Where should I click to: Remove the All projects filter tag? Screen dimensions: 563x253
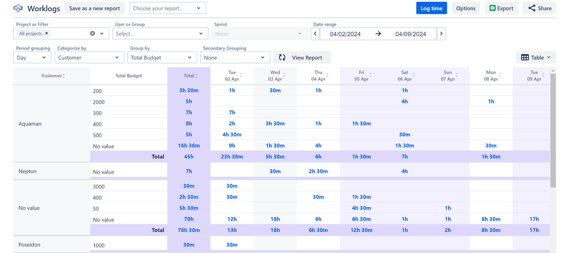pyautogui.click(x=46, y=33)
